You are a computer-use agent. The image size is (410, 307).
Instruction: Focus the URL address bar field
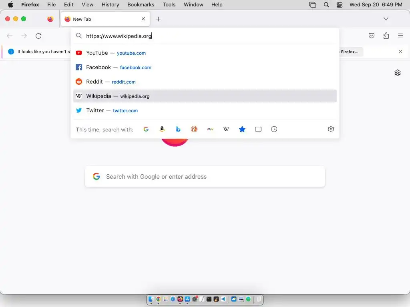pyautogui.click(x=205, y=36)
